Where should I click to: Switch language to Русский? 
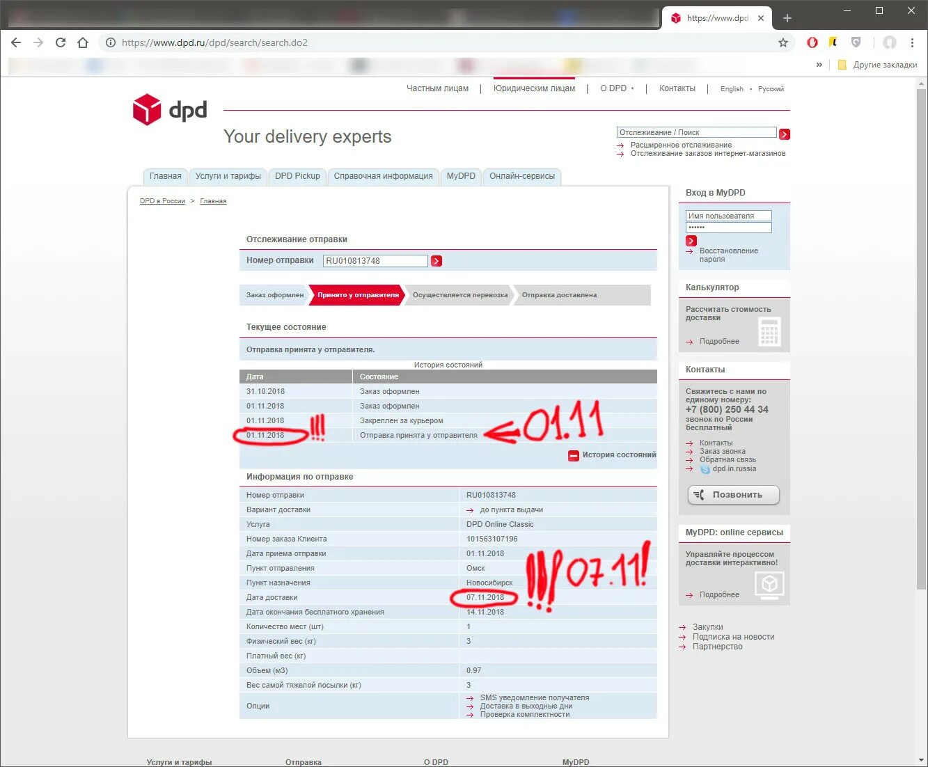771,89
